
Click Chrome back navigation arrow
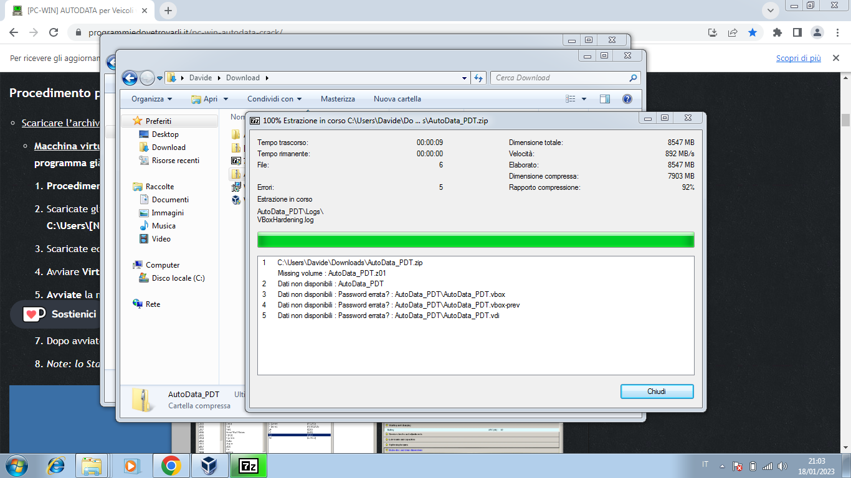pyautogui.click(x=14, y=32)
